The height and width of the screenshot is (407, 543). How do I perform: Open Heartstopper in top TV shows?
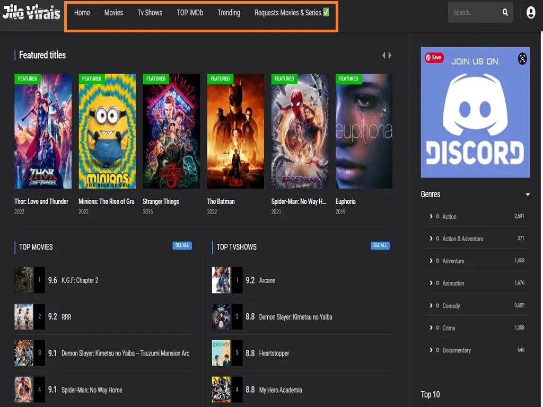point(274,353)
